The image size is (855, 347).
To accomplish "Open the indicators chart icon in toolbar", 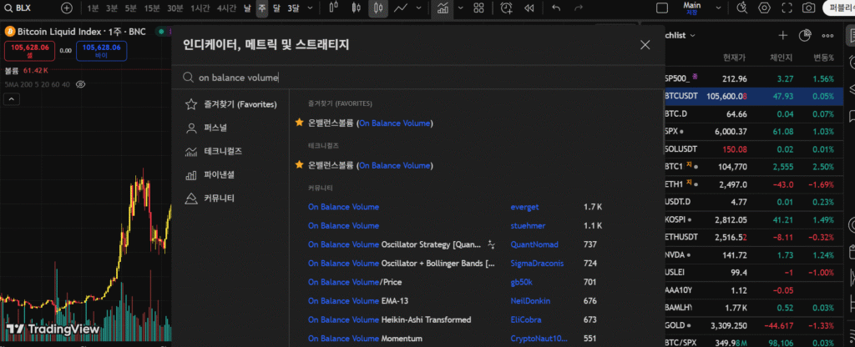I will 443,8.
